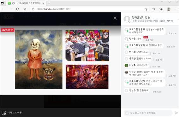Screen dimensions: 179x117
Task: Open the browser settings ellipsis menu
Action: [x=176, y=9]
